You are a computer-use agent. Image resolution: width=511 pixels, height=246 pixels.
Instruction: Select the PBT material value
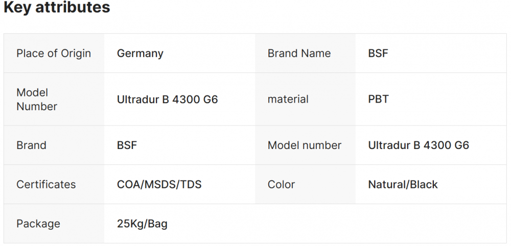(x=378, y=100)
